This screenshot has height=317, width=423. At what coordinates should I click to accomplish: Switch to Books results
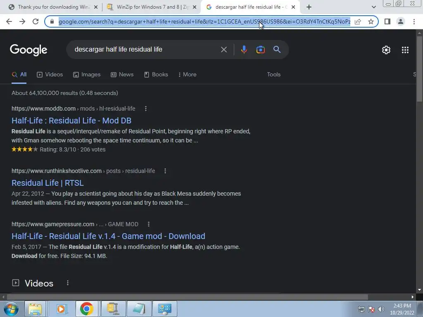(x=156, y=74)
